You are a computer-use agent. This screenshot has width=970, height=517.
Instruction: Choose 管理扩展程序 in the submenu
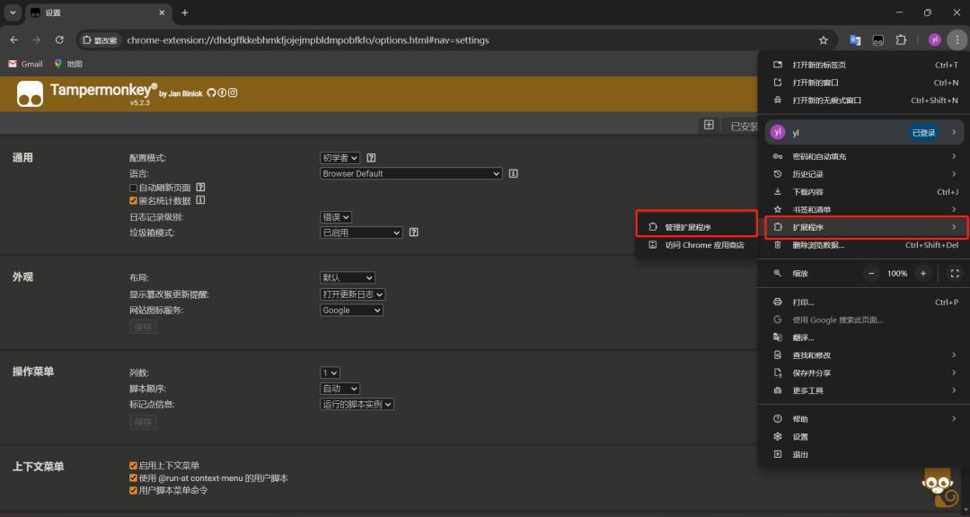(697, 227)
